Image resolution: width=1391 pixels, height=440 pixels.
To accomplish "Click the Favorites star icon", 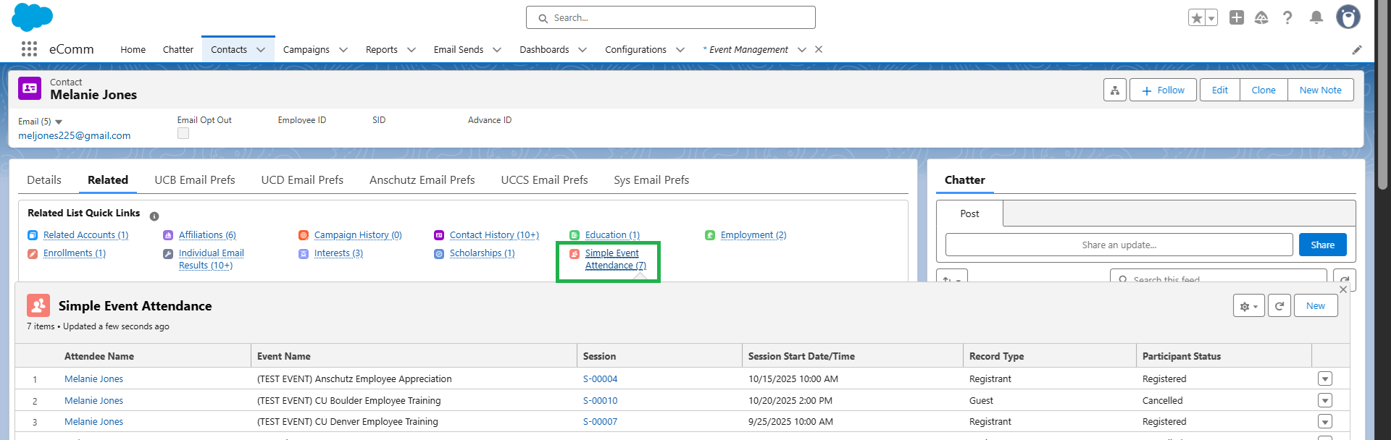I will (1197, 17).
